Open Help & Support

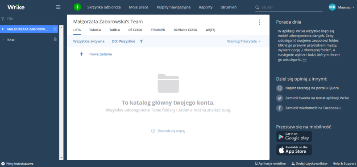[x=344, y=163]
